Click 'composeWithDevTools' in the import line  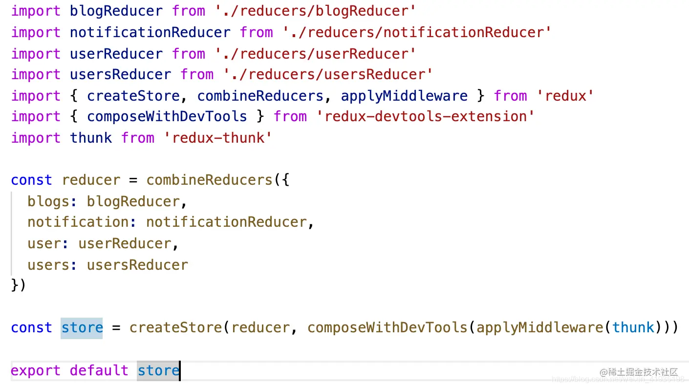tap(167, 117)
